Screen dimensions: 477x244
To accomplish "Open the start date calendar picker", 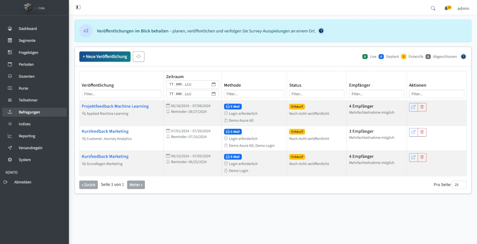I will click(214, 84).
